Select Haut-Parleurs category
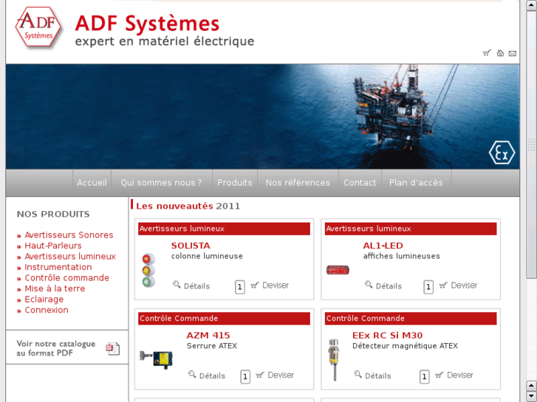 point(53,246)
